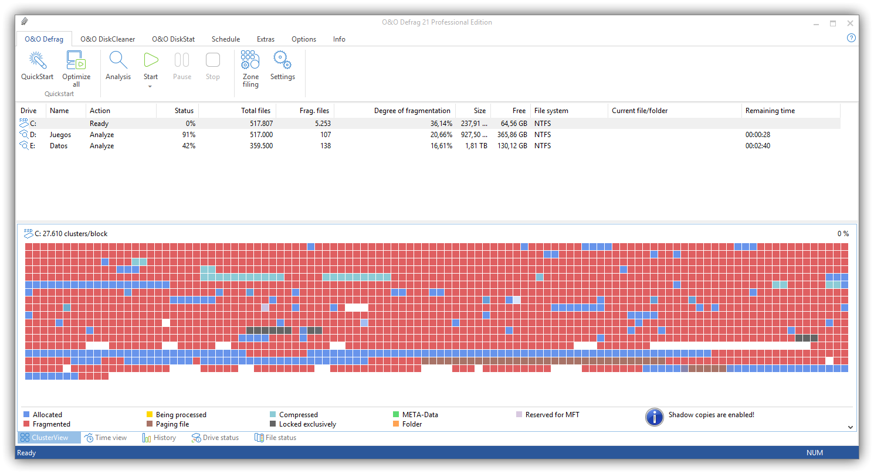
Task: Click the D: drive icon
Action: 24,135
